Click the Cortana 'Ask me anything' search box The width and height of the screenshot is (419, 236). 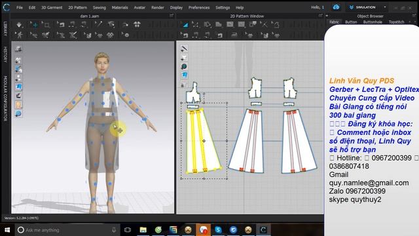click(67, 230)
